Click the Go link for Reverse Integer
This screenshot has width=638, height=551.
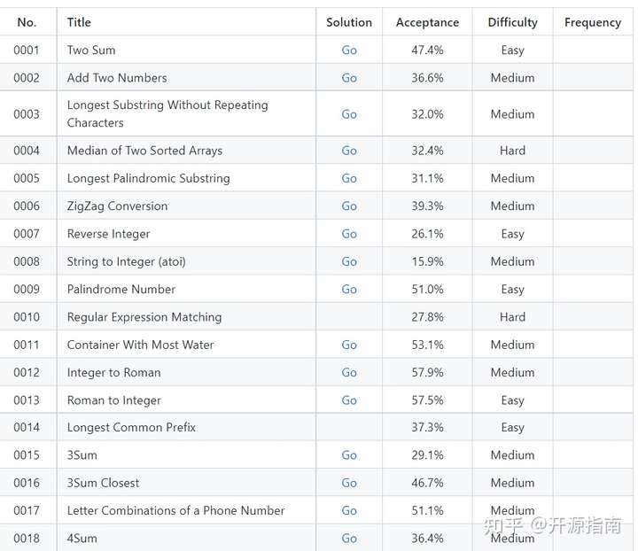click(x=349, y=234)
